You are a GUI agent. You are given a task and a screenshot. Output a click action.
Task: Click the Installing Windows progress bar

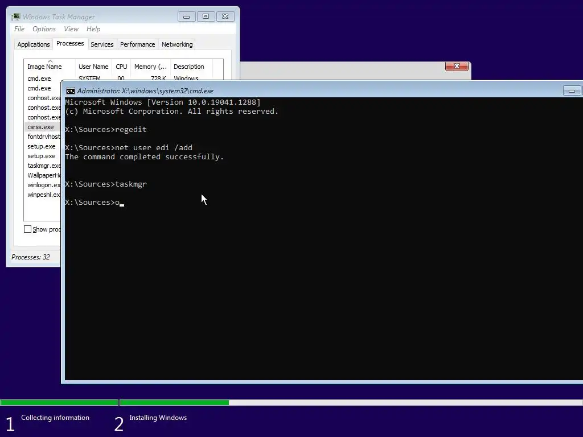tap(351, 402)
